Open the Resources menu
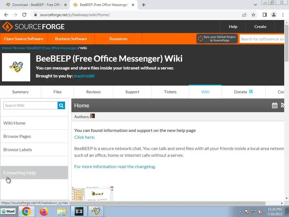The height and width of the screenshot is (217, 289). (x=118, y=39)
